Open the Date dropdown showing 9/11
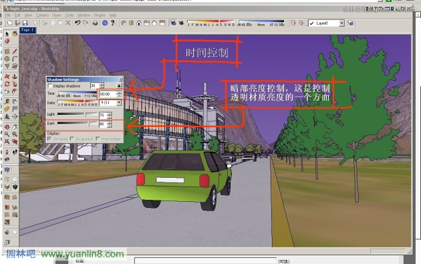 pyautogui.click(x=119, y=103)
